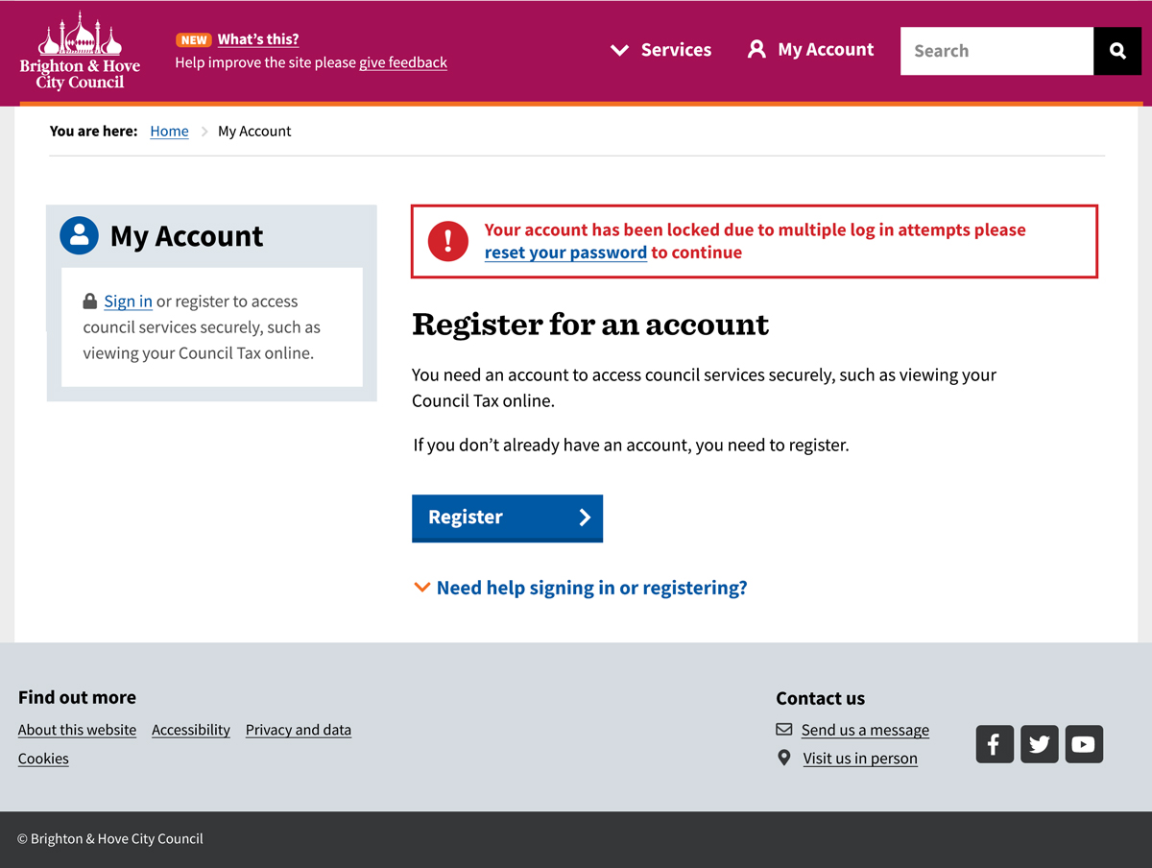Click the Brighton & Hove City Council logo
The image size is (1152, 868).
tap(80, 52)
